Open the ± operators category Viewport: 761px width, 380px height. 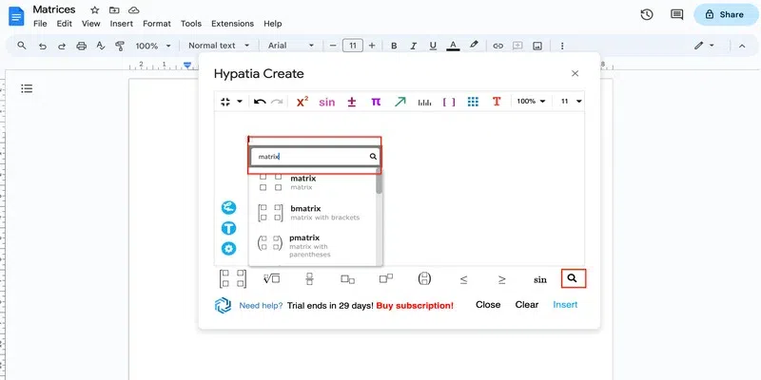[352, 102]
